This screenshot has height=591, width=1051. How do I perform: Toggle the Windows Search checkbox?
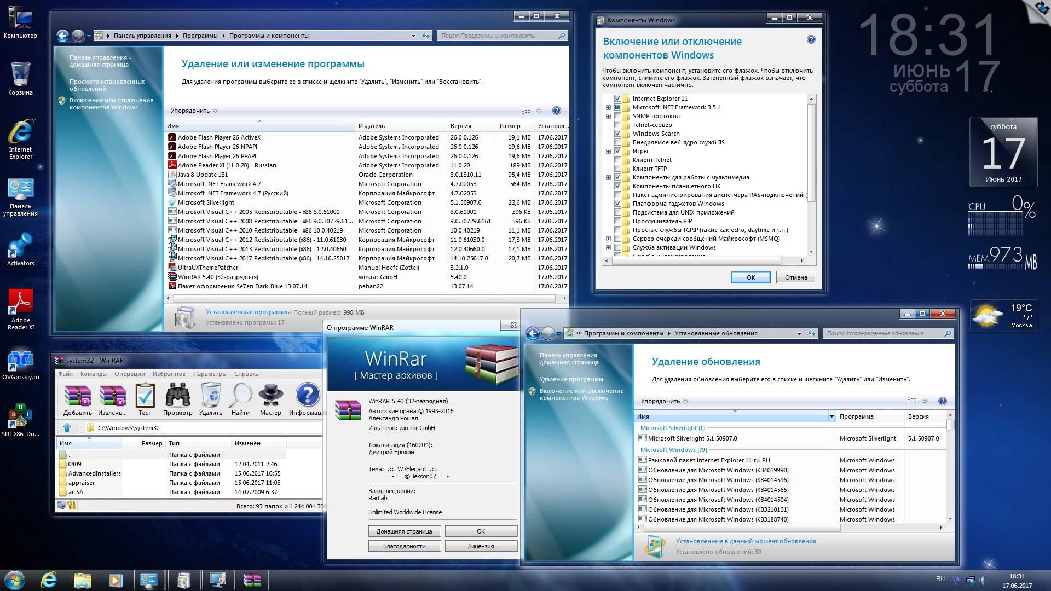619,134
